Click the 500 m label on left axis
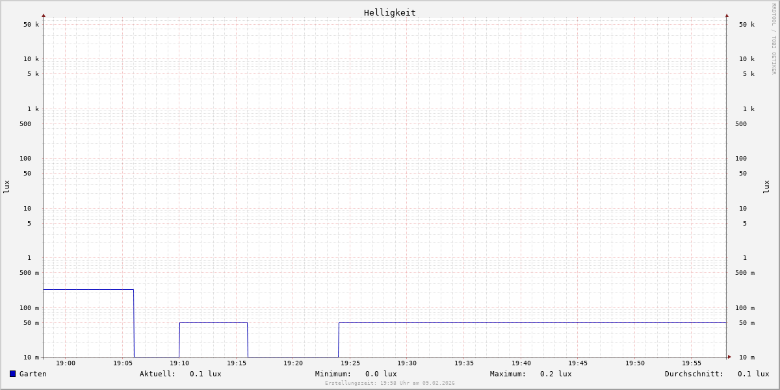This screenshot has height=390, width=780. [x=29, y=273]
